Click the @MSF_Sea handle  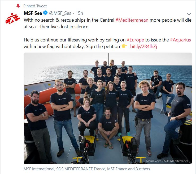[60, 13]
